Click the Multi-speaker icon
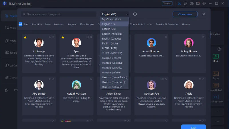 click(x=216, y=97)
